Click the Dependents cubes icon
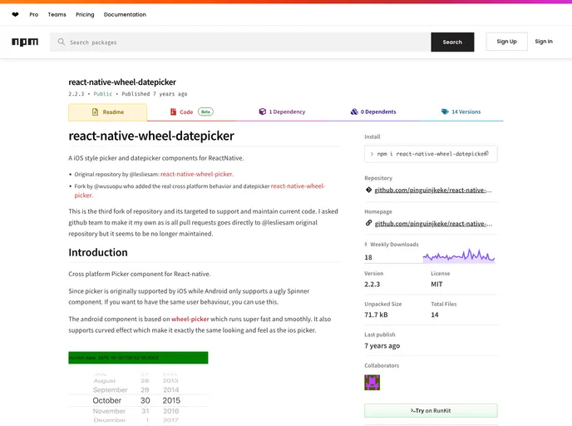Viewport: 572px width, 426px height. (354, 111)
